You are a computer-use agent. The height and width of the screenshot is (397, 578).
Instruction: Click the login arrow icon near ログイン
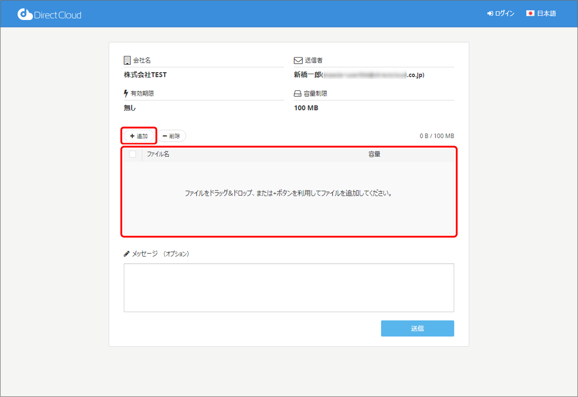coord(490,13)
